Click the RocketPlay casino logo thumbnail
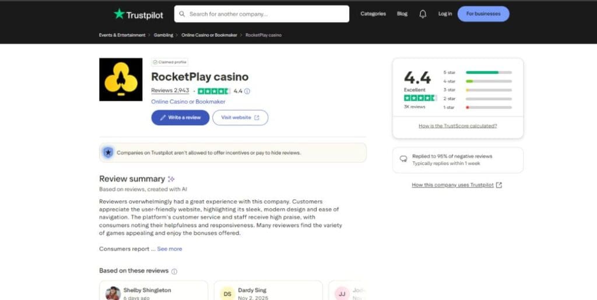Image resolution: width=597 pixels, height=300 pixels. tap(121, 79)
